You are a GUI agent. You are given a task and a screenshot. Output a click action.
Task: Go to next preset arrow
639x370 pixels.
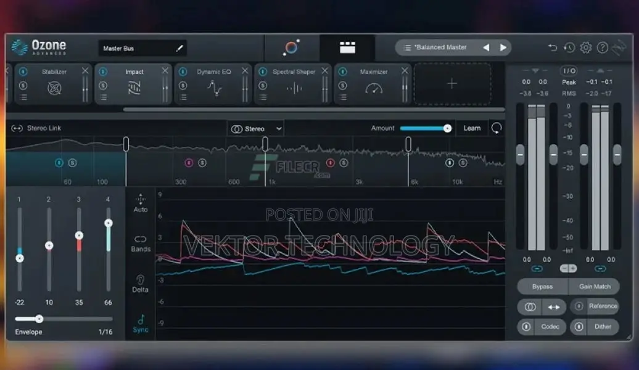click(x=503, y=47)
